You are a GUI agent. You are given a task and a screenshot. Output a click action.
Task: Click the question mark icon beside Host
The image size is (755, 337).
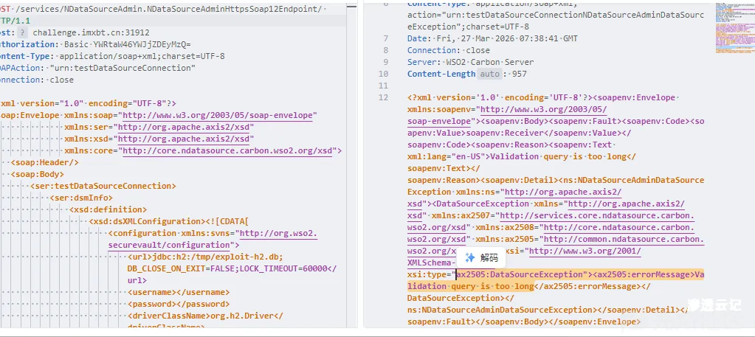(22, 32)
